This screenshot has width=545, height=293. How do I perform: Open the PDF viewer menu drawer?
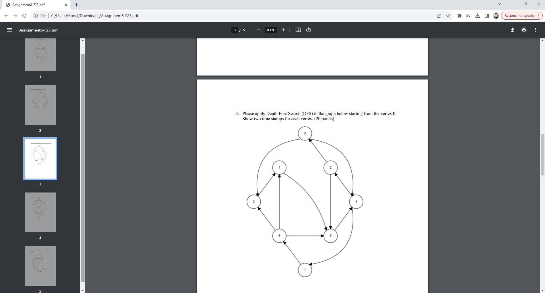(10, 30)
